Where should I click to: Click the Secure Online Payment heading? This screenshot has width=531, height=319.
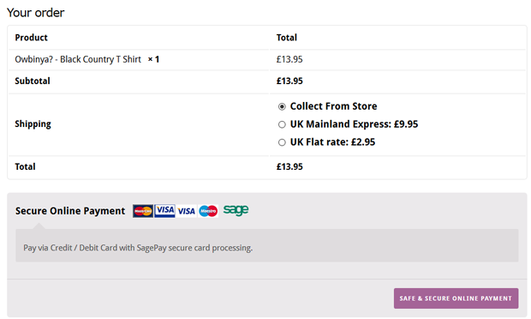[x=70, y=211]
